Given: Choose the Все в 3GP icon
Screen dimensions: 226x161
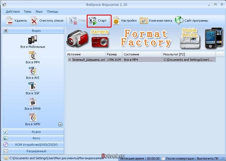Looking at the screenshot, I should click(32, 86).
